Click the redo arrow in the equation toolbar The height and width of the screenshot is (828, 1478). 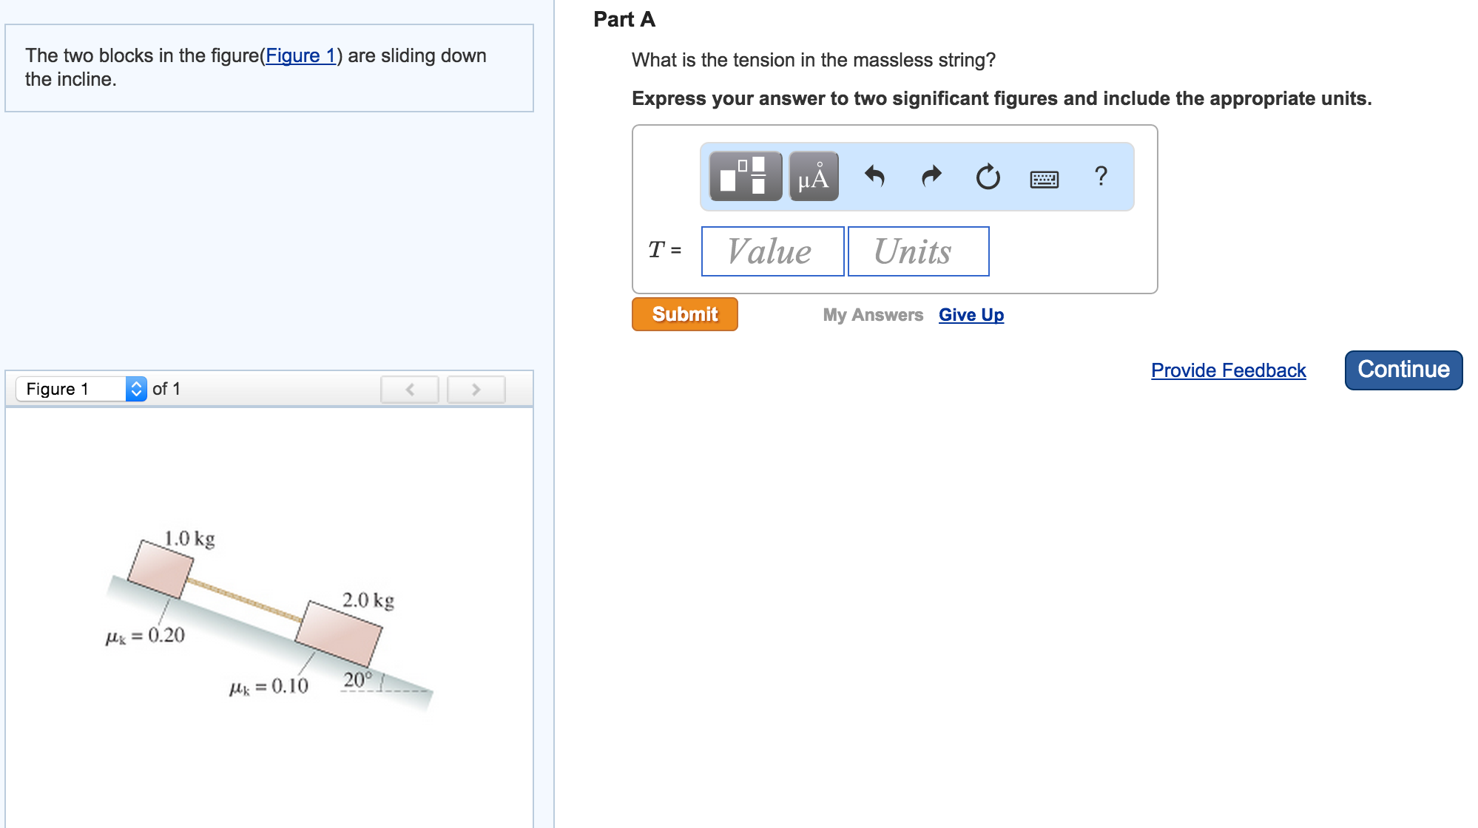pyautogui.click(x=931, y=176)
